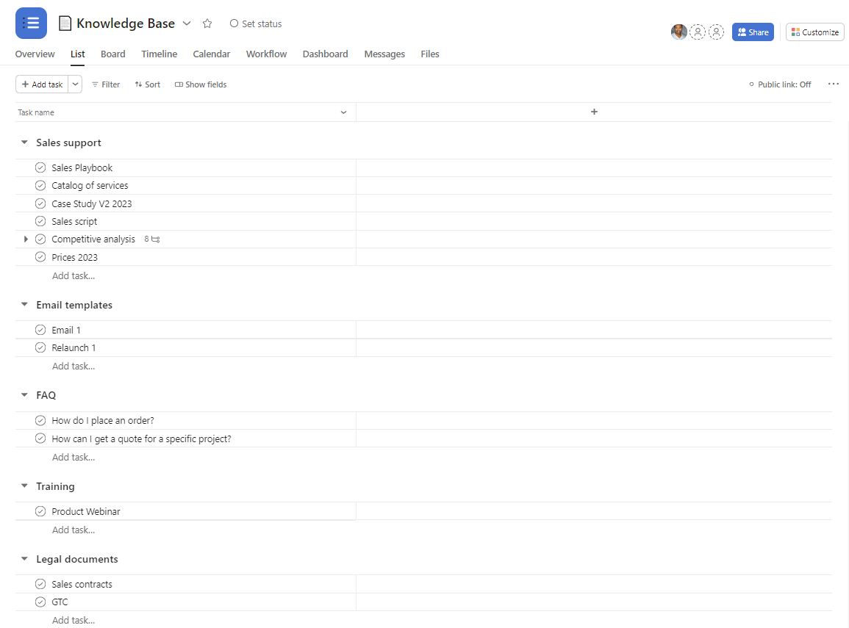Screen dimensions: 849x628
Task: Click the plus icon to add column
Action: coord(594,112)
